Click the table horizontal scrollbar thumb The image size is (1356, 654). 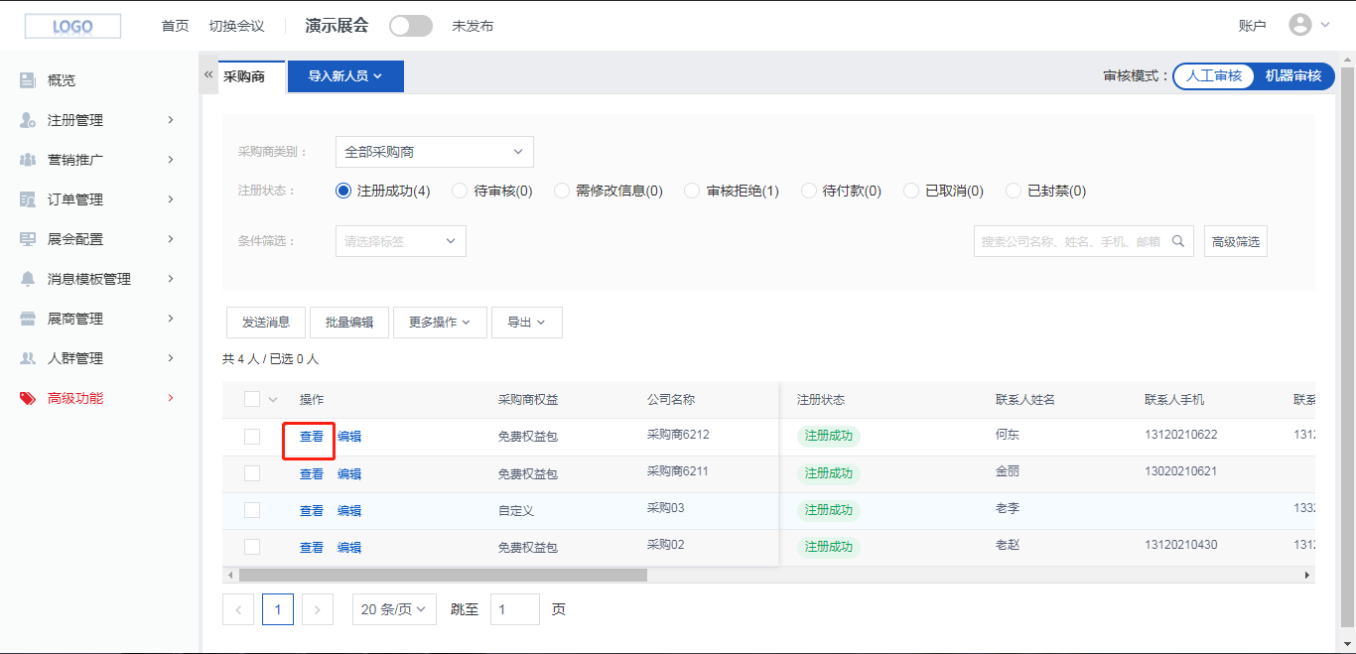tap(443, 575)
